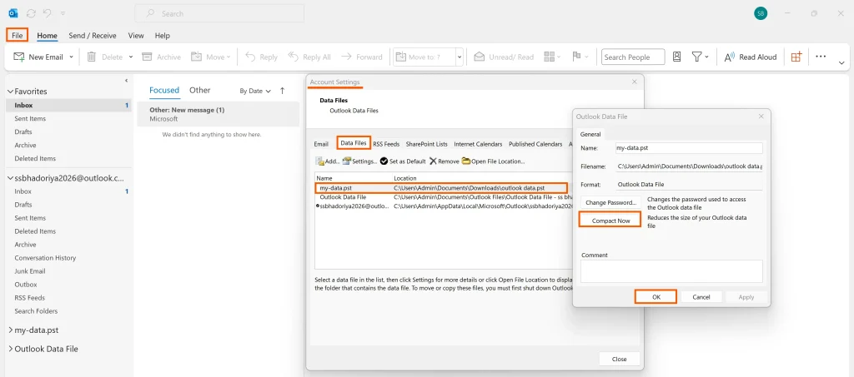Click the send/receive sync icon in title bar
Screen dimensions: 854x377
[x=31, y=13]
